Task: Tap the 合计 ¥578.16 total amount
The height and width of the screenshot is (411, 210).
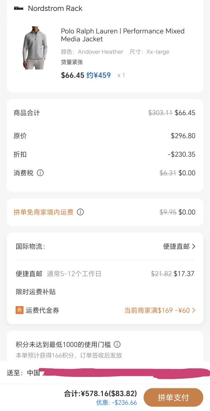Action: pos(101,393)
